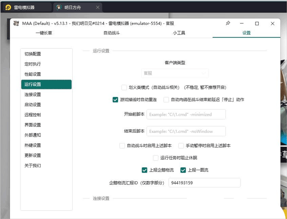Go to the 小工具 tab
Image resolution: width=287 pixels, height=219 pixels.
178,33
